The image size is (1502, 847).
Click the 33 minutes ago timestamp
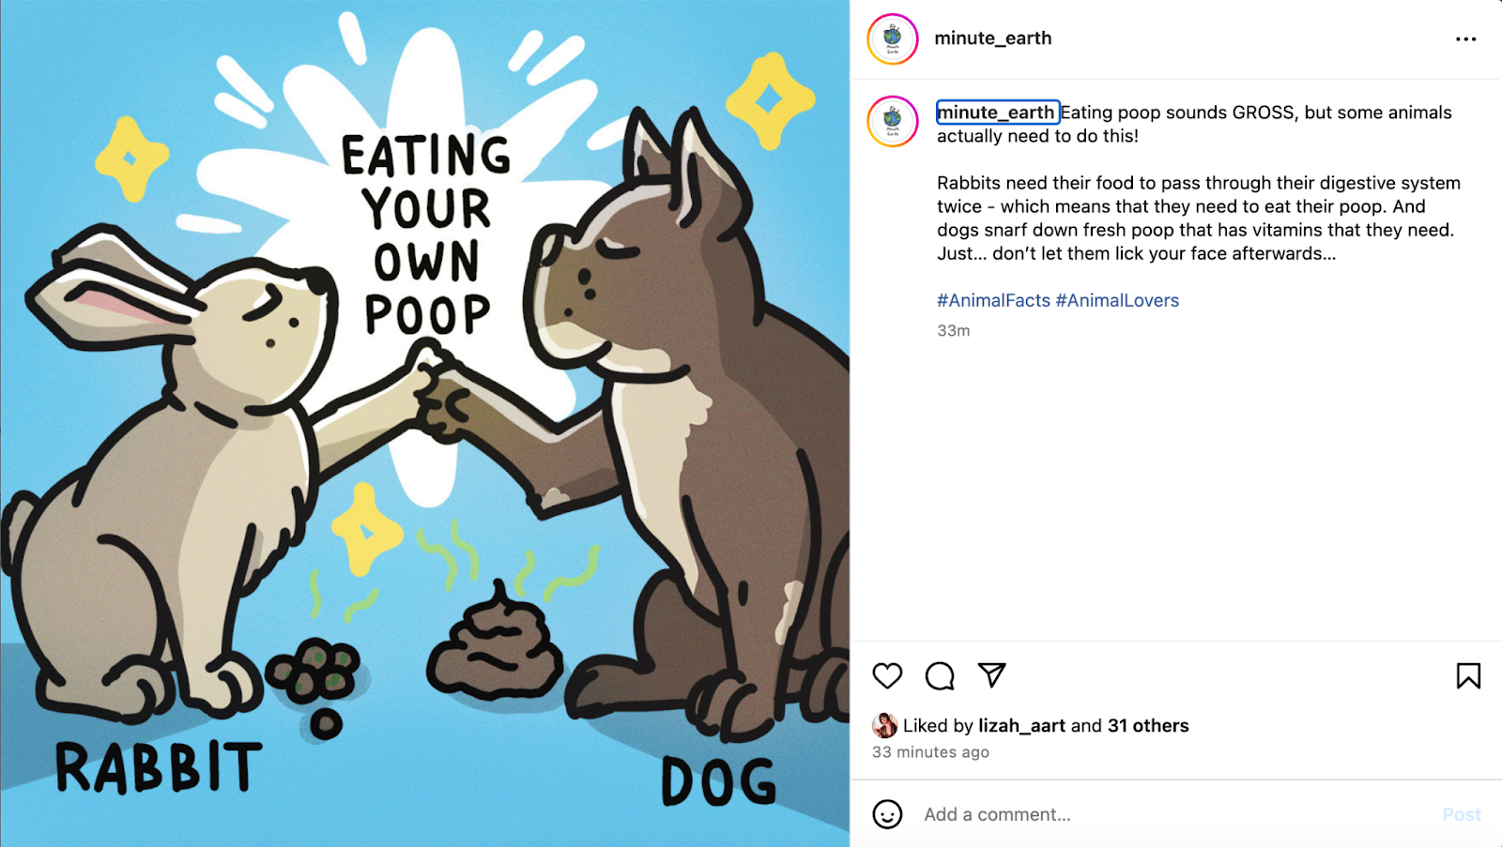(x=930, y=752)
